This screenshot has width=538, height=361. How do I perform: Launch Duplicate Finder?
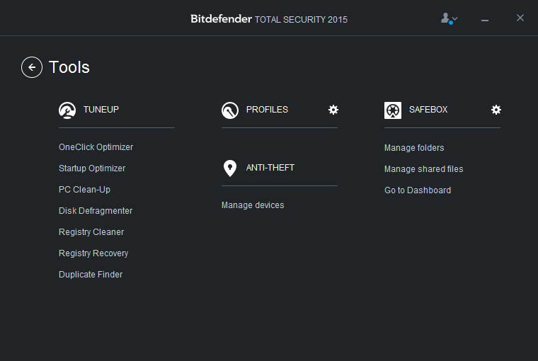pyautogui.click(x=91, y=275)
